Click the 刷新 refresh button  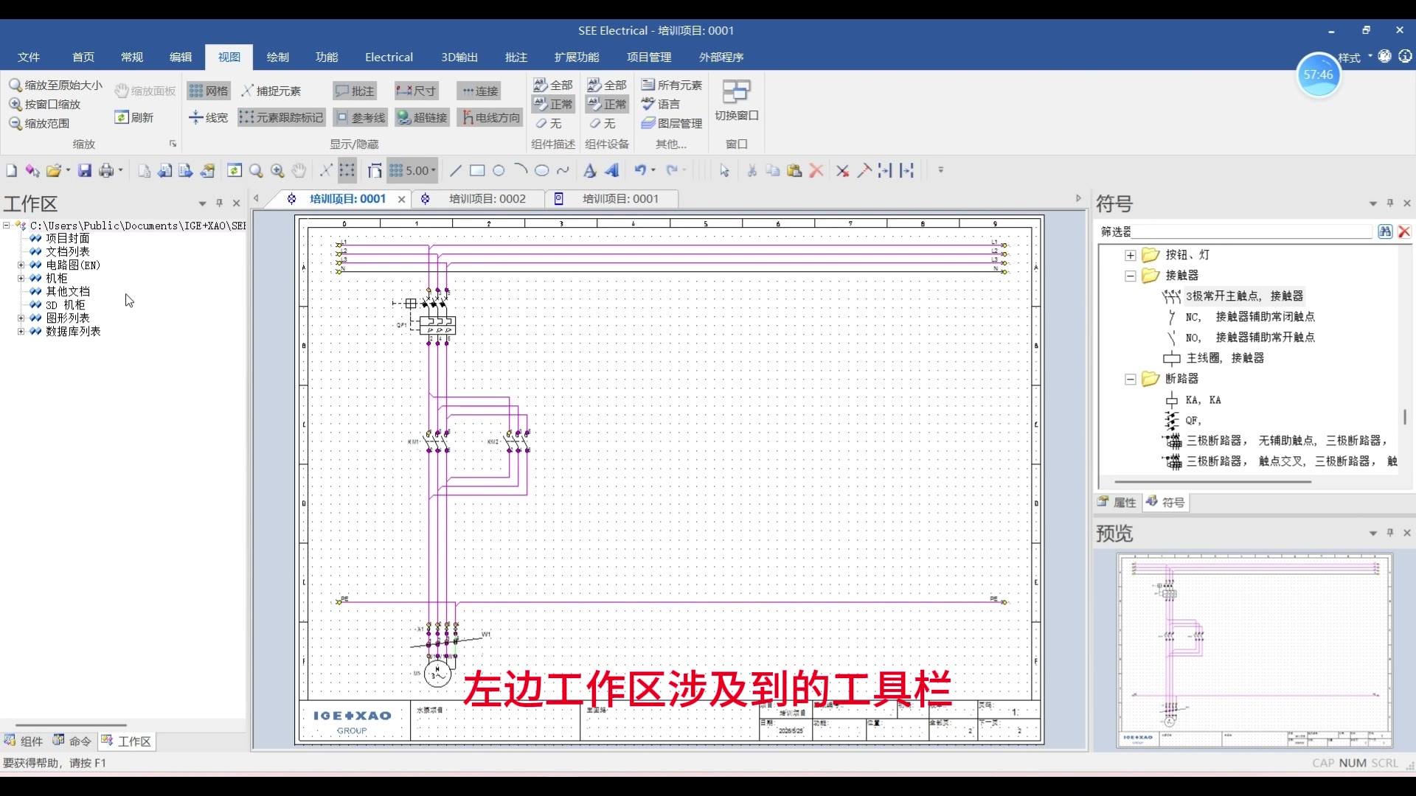(134, 117)
